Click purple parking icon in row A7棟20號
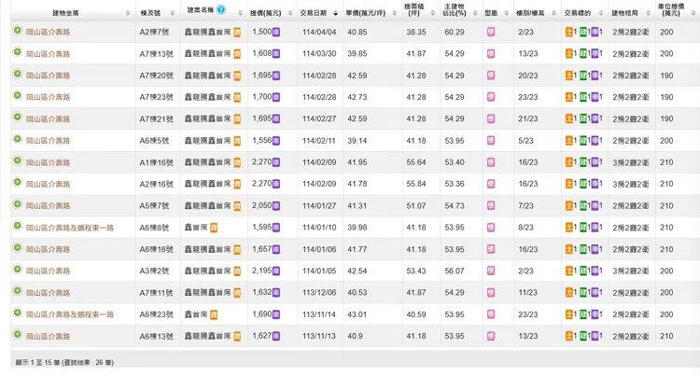 point(595,76)
